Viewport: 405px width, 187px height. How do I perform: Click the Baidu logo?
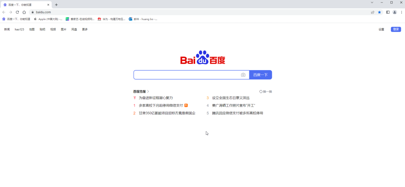pos(203,57)
